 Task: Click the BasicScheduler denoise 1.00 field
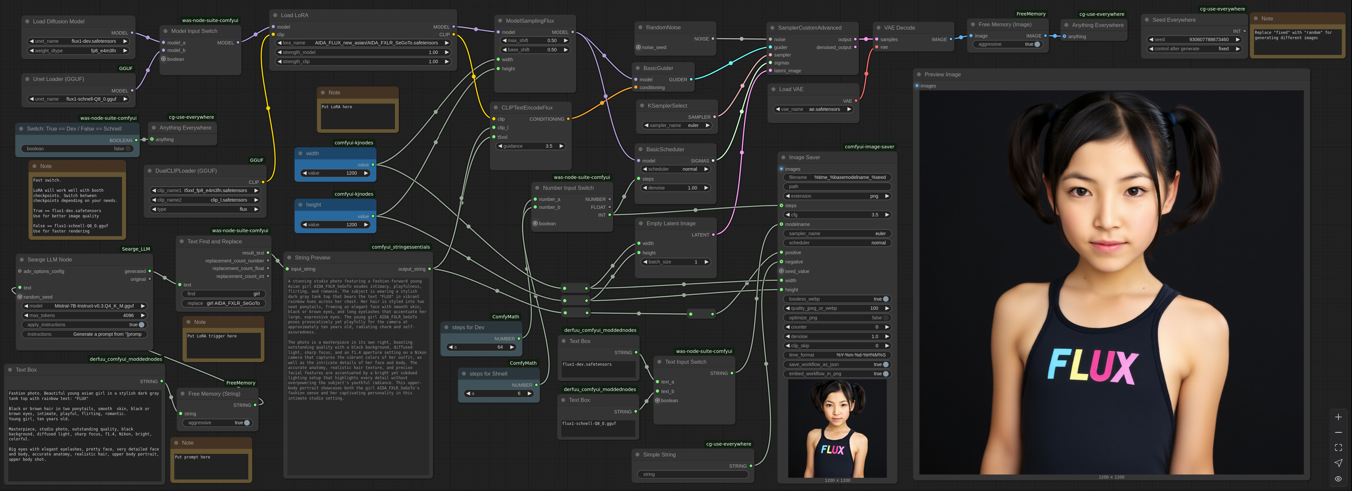coord(676,188)
